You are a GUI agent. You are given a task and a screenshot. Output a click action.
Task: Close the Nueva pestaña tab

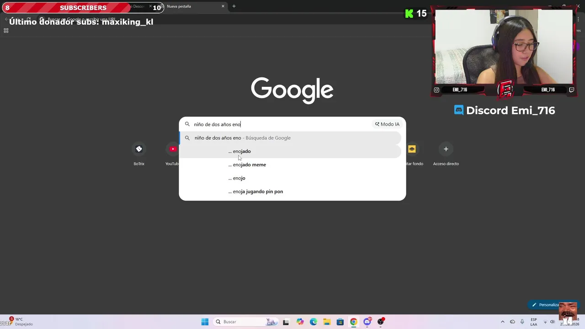click(223, 6)
